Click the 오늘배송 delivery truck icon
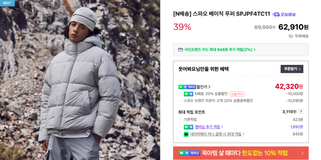Viewport: 321px width, 160px height. (276, 14)
